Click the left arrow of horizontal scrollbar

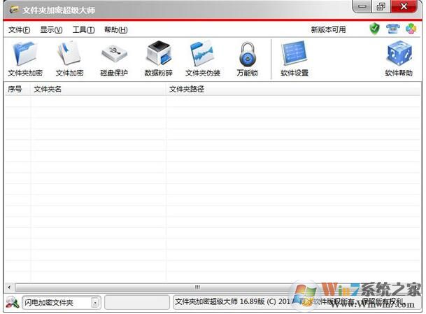[x=9, y=287]
